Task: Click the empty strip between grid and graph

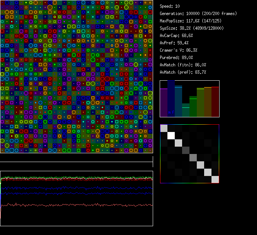Action: 76,158
